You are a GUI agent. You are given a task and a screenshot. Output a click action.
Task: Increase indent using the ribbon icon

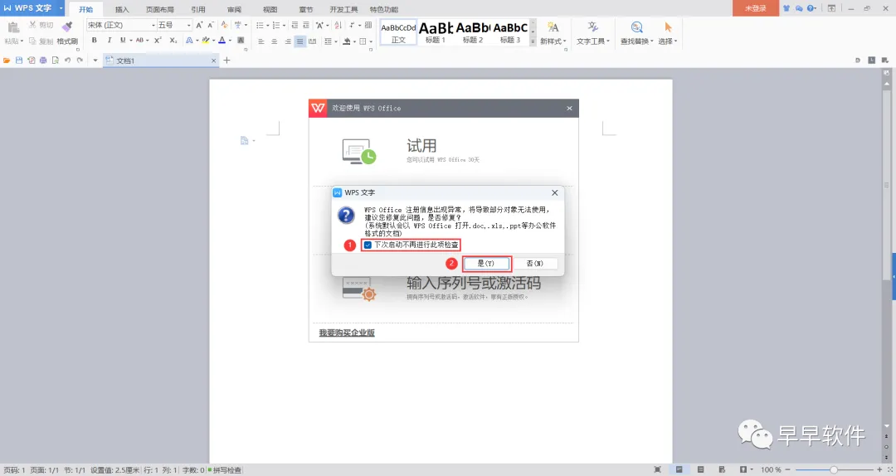[x=306, y=25]
